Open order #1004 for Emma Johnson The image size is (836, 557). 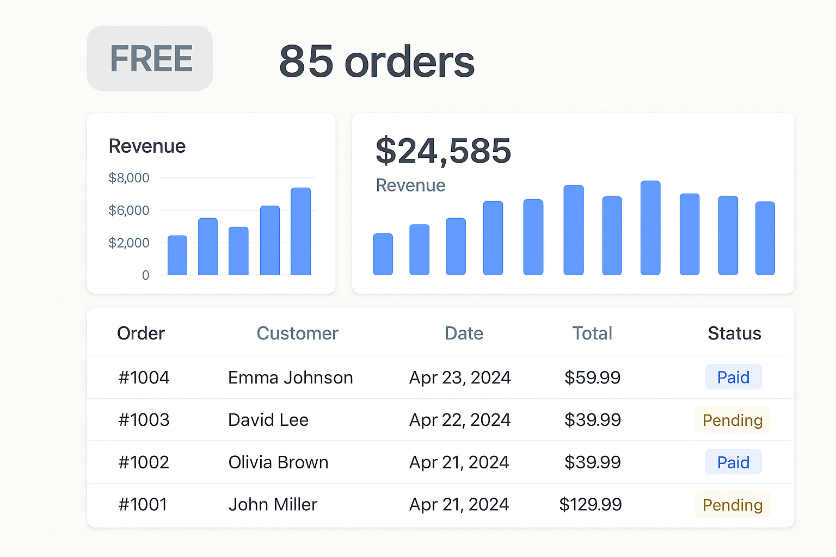143,377
